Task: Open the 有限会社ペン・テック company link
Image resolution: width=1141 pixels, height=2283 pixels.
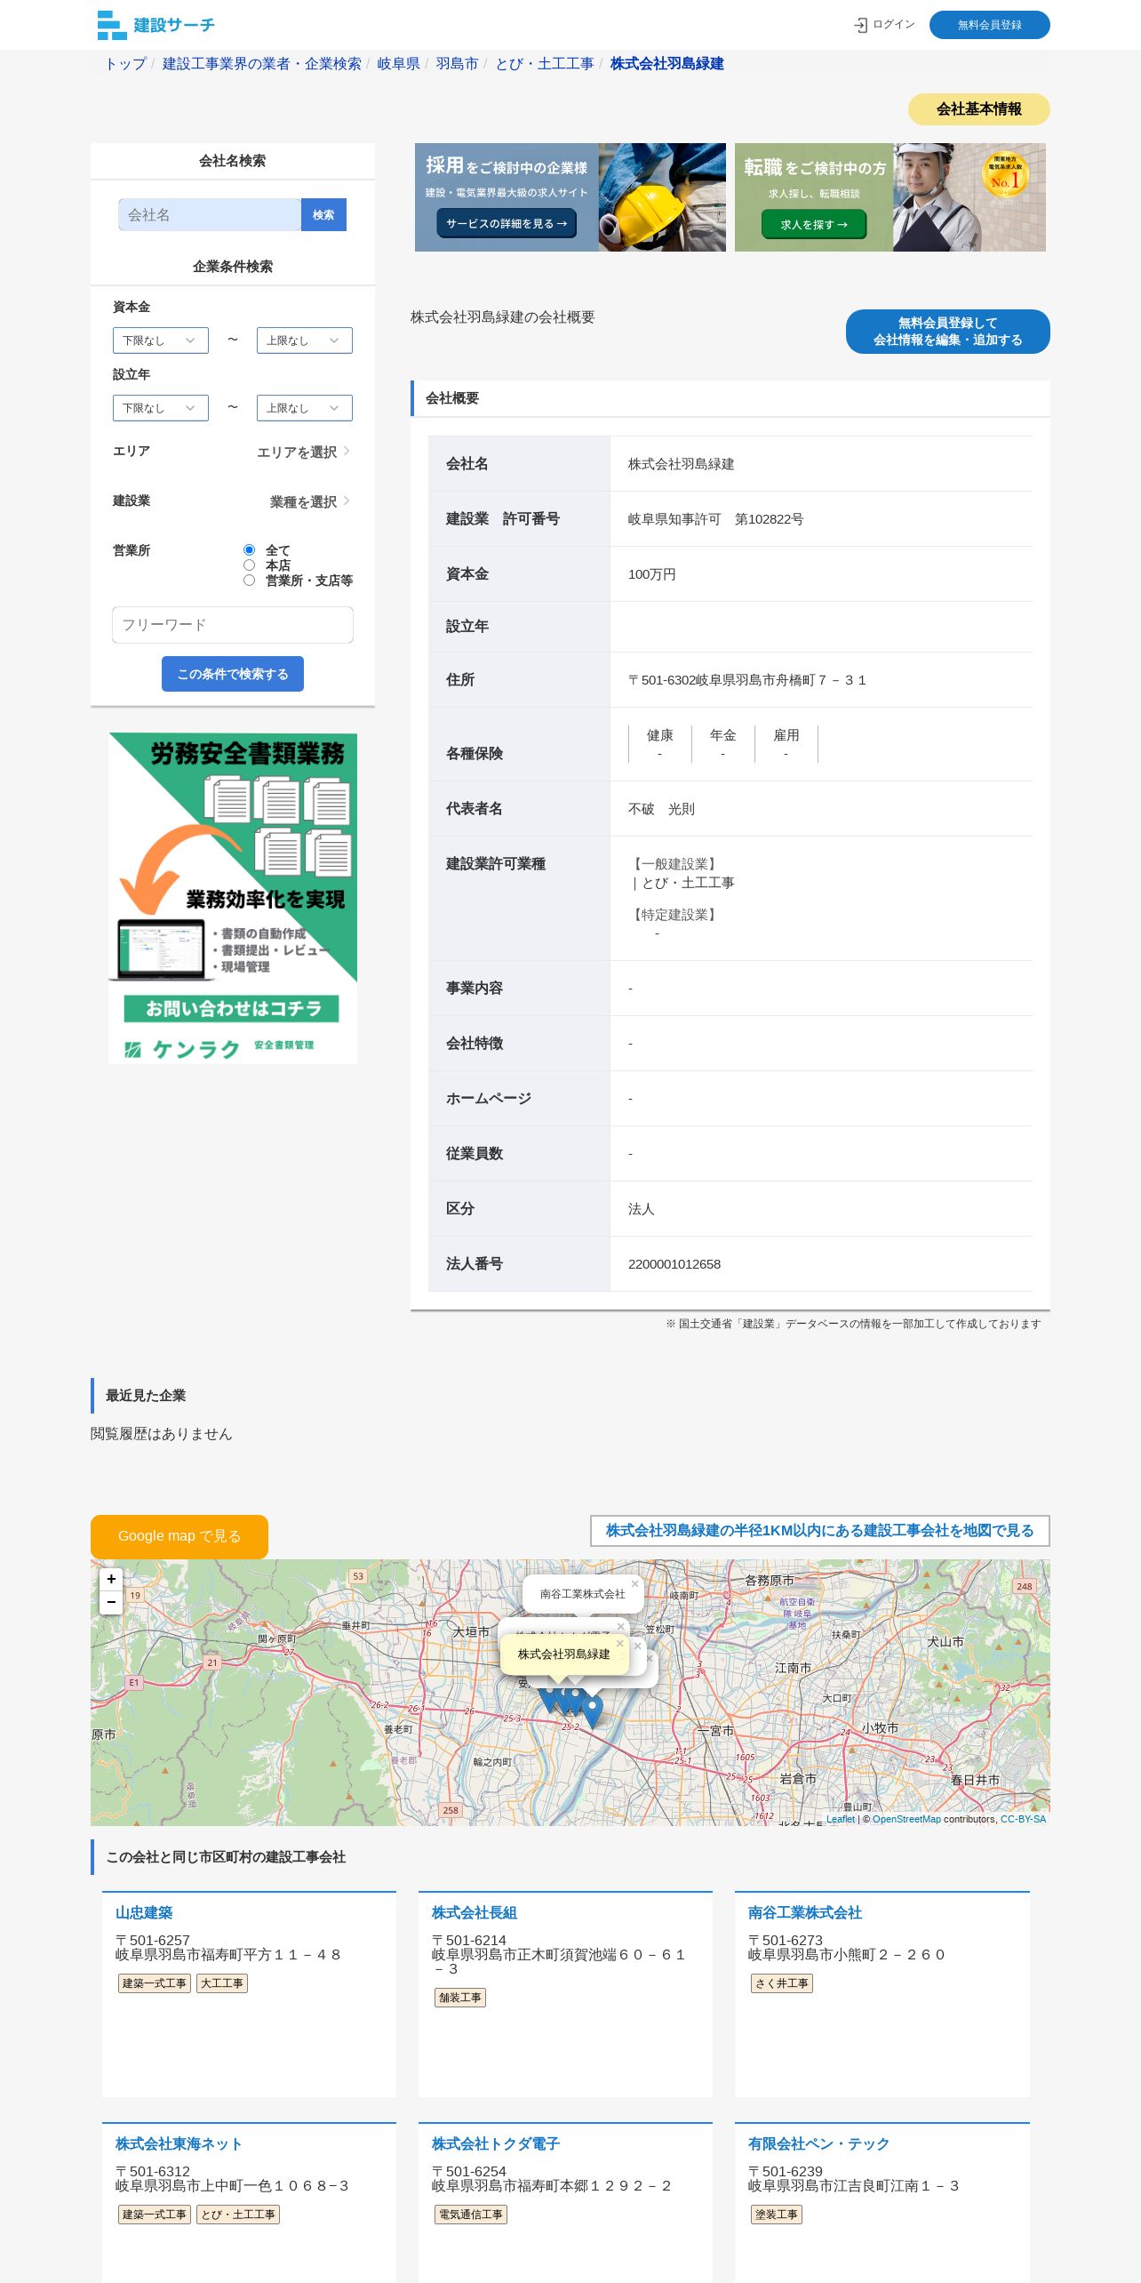Action: pos(818,2143)
